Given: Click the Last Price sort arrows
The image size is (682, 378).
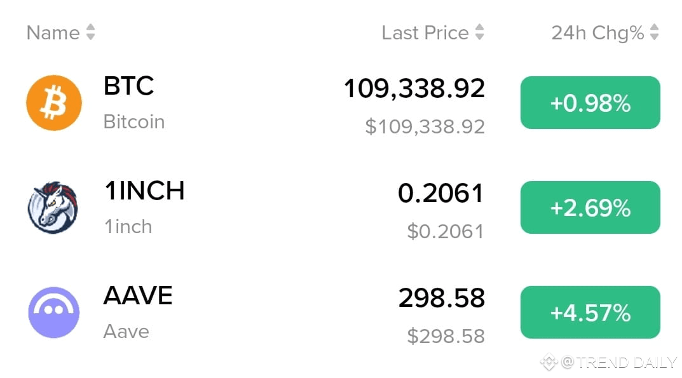Looking at the screenshot, I should [x=479, y=32].
